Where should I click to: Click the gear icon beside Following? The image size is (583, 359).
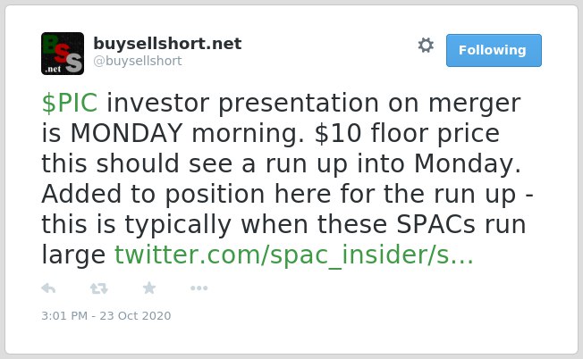coord(426,46)
